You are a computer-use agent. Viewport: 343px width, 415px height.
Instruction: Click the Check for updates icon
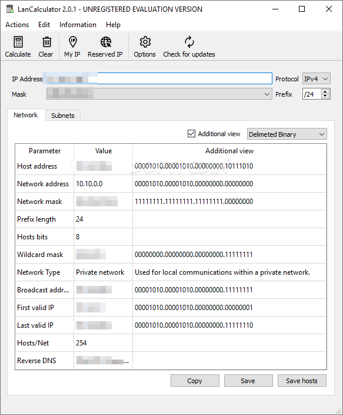point(189,42)
